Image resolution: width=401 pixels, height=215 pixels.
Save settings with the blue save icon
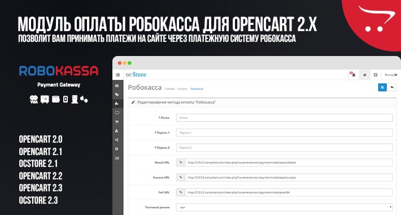pos(382,87)
